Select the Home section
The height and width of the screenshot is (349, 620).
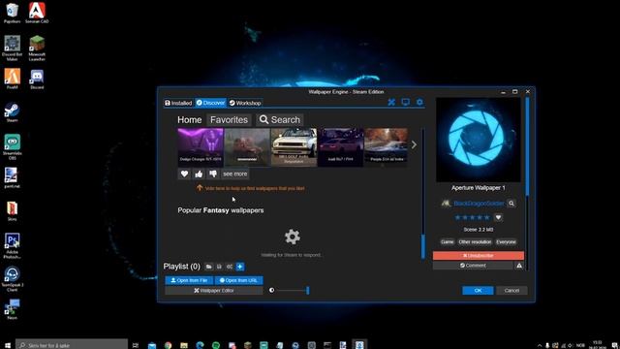pyautogui.click(x=190, y=120)
